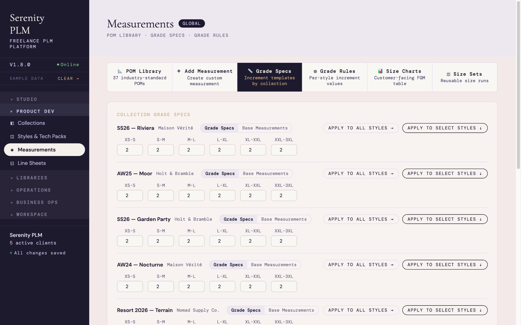Click the Line Sheets icon in sidebar

pos(12,163)
